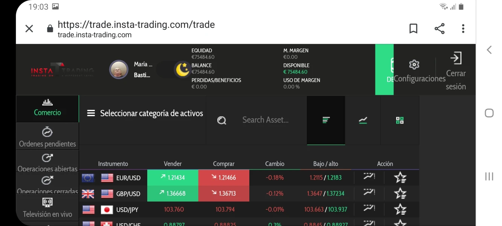Switch to grid view icon
Image resolution: width=502 pixels, height=226 pixels.
point(400,120)
